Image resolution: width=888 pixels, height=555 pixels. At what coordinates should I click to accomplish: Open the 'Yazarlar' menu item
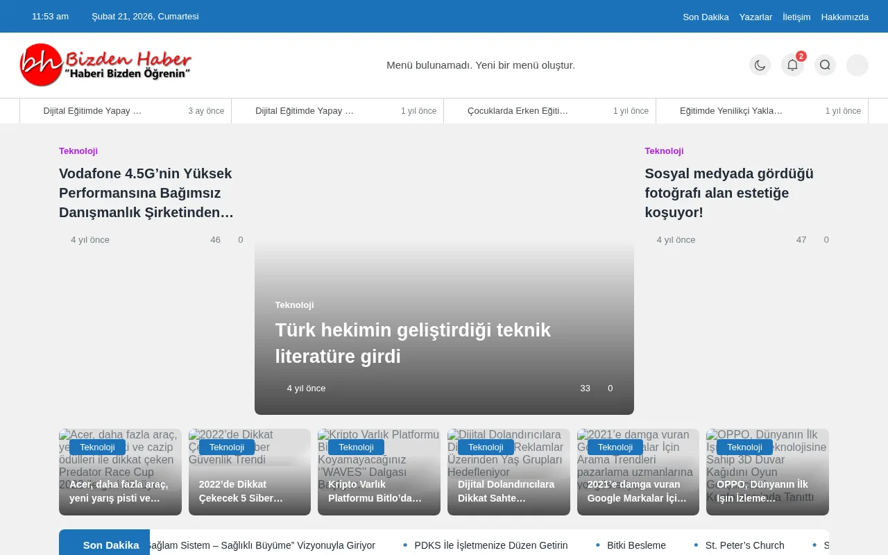(756, 17)
